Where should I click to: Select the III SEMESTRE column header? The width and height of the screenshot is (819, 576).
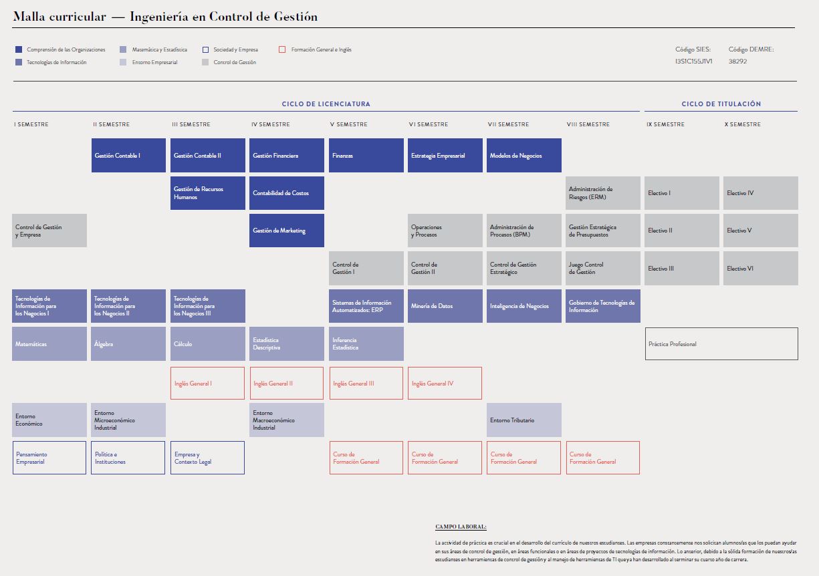coord(191,124)
